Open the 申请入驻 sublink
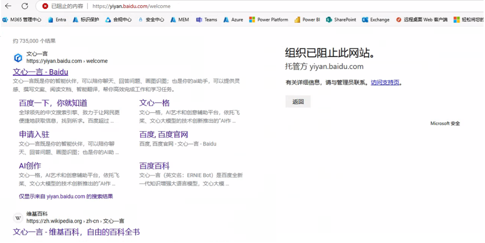The image size is (485, 243). point(34,134)
